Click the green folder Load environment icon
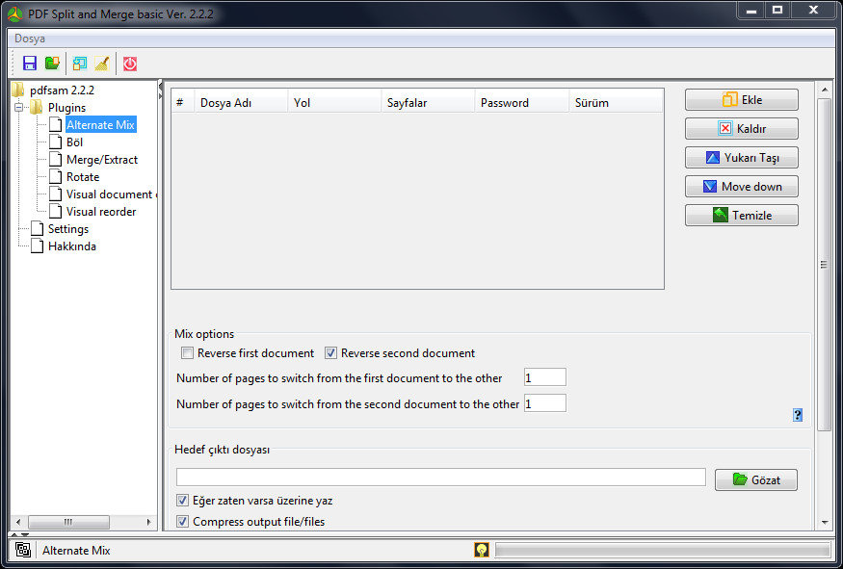843x569 pixels. 52,64
